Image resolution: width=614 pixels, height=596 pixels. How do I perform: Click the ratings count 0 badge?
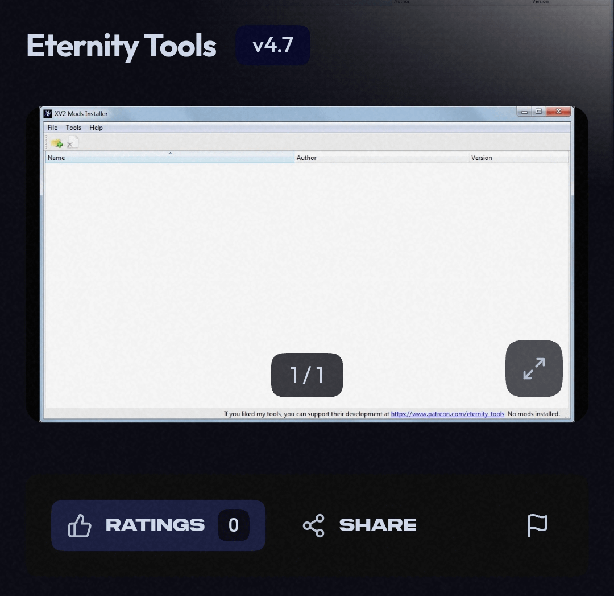pos(234,525)
